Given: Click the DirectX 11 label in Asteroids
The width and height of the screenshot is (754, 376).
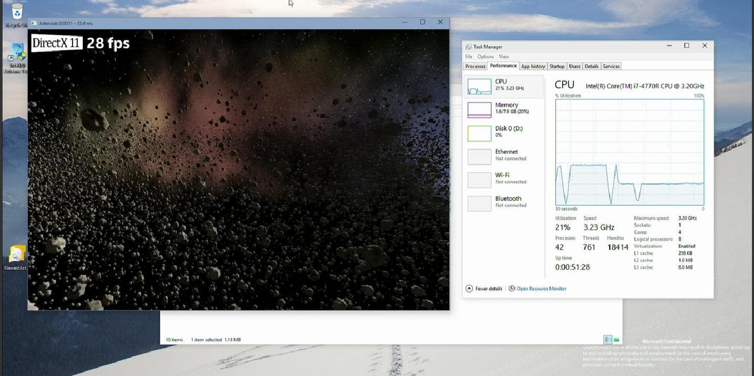Looking at the screenshot, I should point(57,42).
